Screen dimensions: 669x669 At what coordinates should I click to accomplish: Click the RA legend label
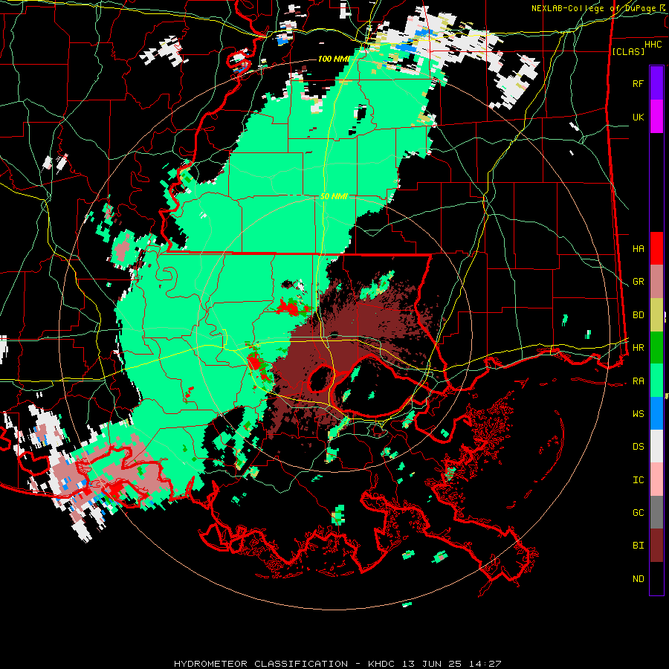[638, 381]
